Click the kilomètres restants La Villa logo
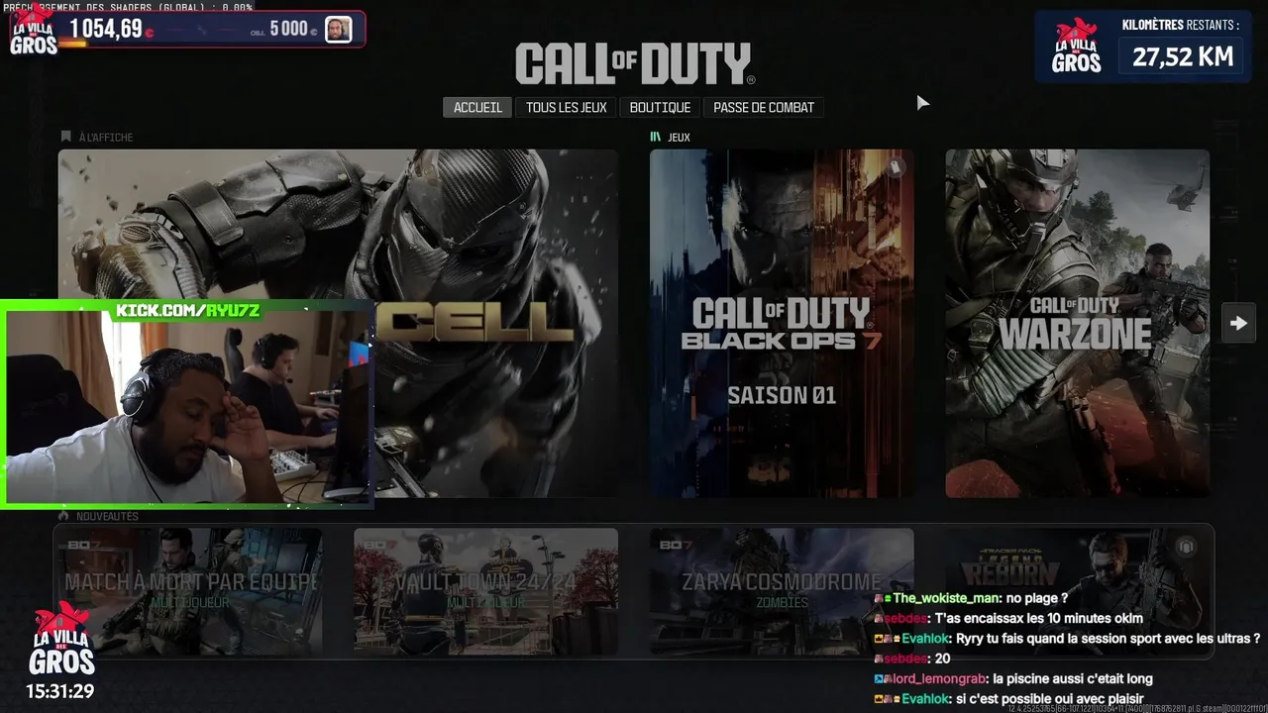Screen dimensions: 1268x713 [x=1077, y=47]
